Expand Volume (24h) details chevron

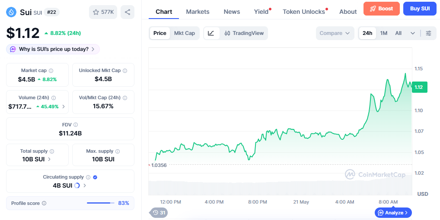point(64,107)
